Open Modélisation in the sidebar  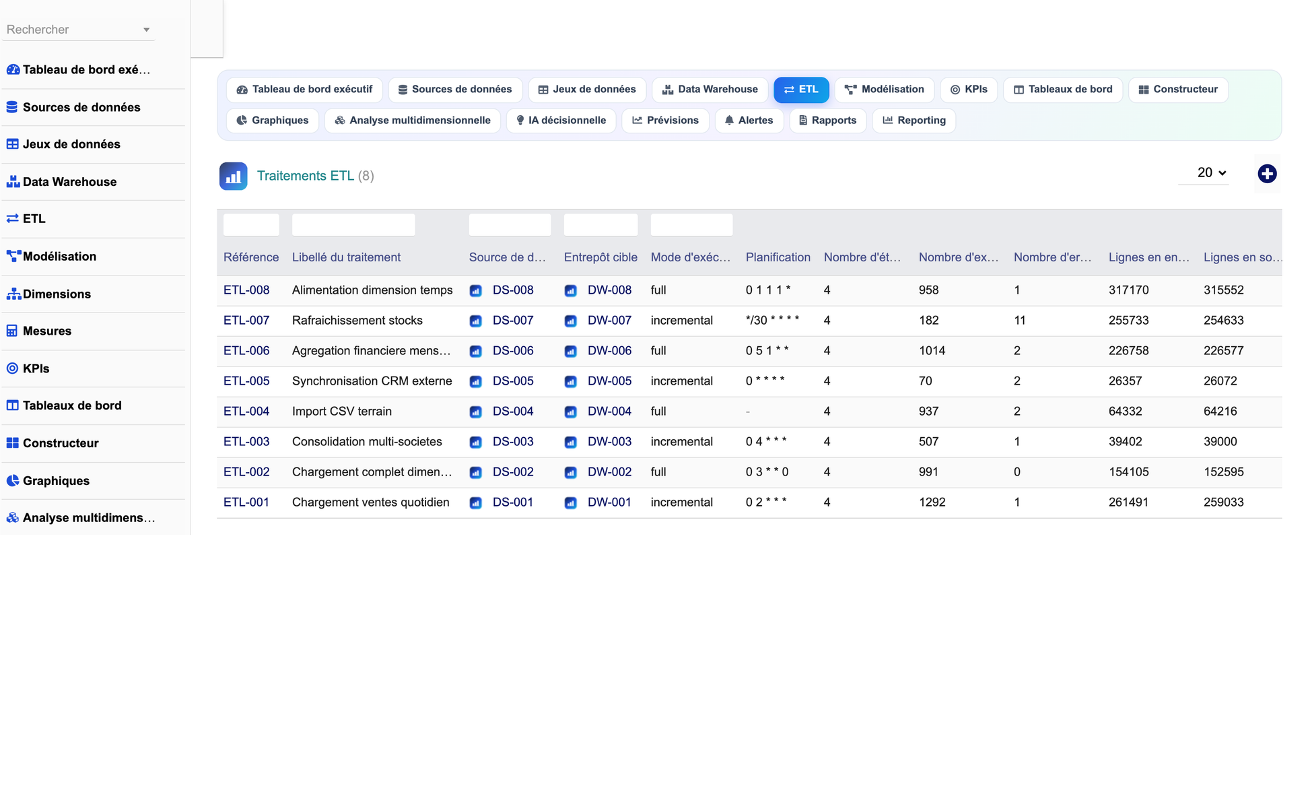click(94, 257)
